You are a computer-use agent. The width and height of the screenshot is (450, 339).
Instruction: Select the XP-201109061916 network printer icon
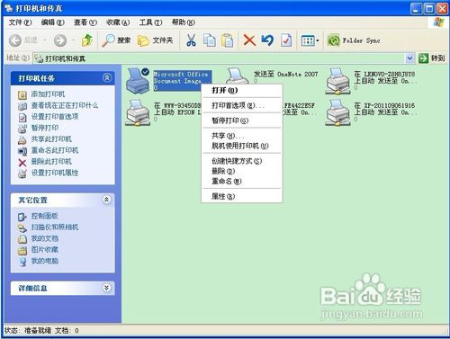337,112
